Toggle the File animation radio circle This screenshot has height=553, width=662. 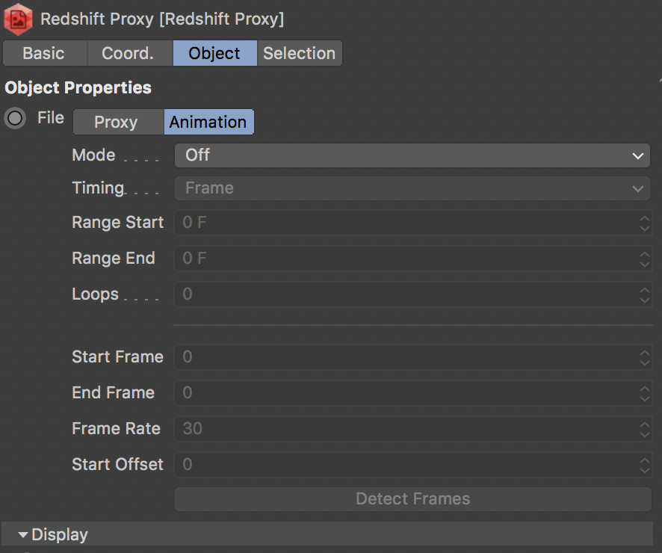point(15,118)
